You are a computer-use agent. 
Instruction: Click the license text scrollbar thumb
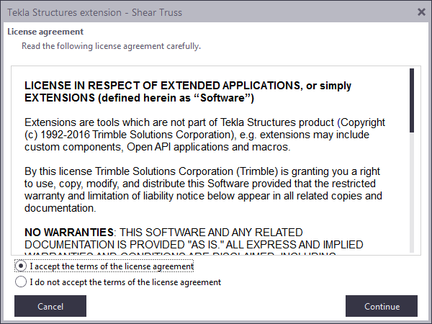pyautogui.click(x=412, y=100)
